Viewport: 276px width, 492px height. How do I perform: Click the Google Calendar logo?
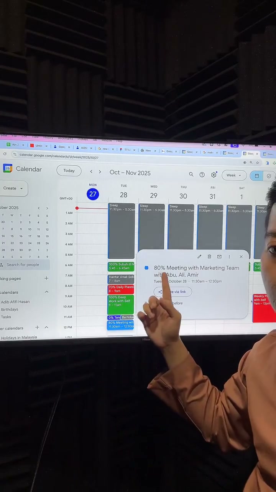click(x=8, y=168)
